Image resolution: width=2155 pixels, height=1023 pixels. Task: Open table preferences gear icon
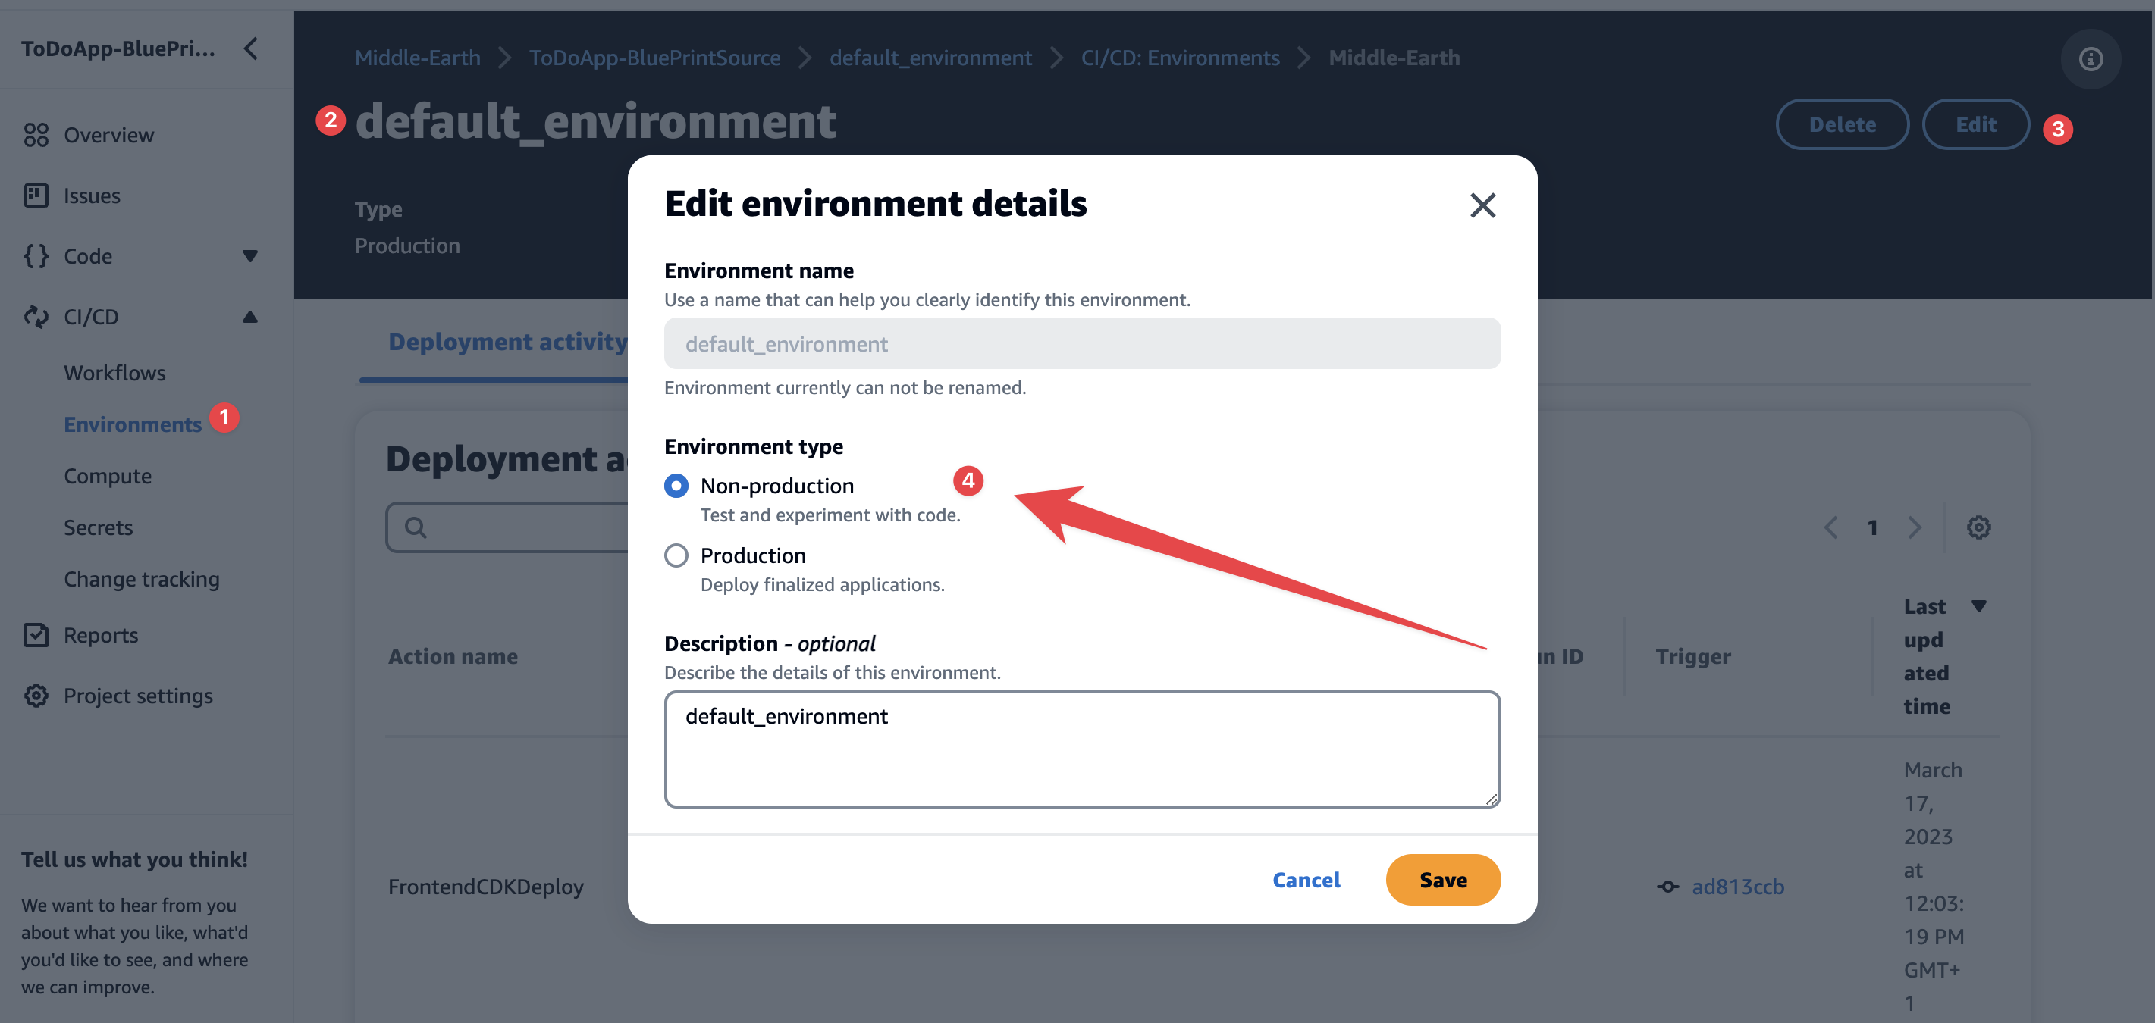(1978, 527)
